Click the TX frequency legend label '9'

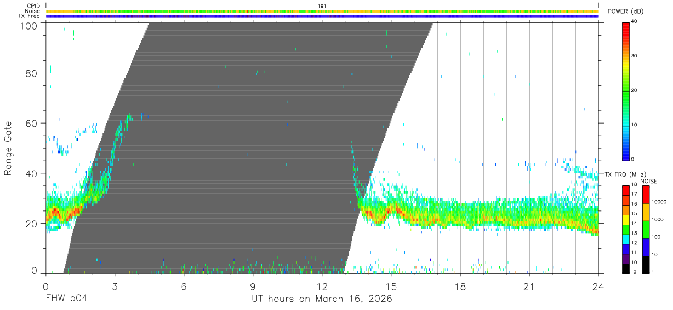pos(634,272)
